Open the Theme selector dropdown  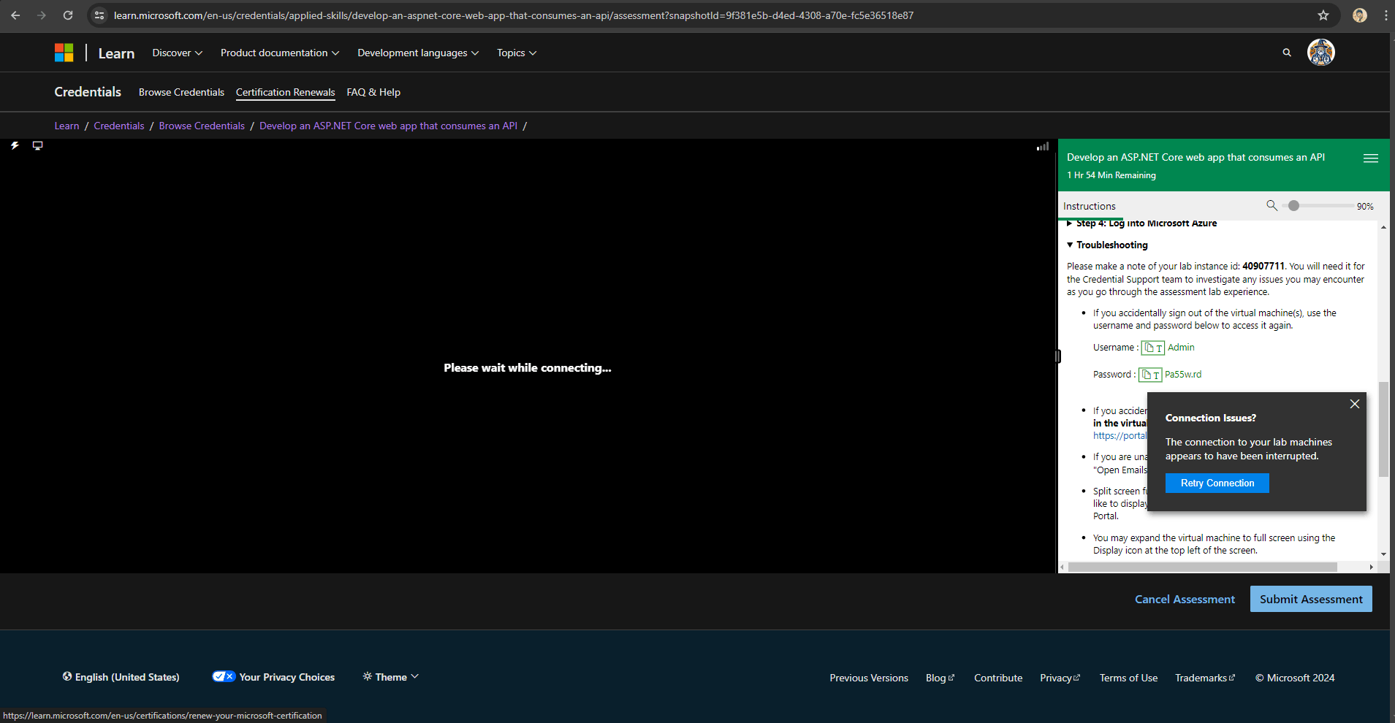[391, 677]
